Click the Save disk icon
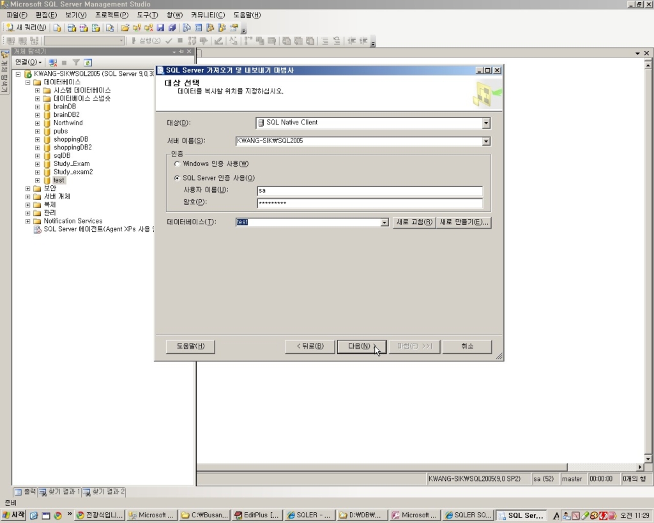The image size is (654, 523). tap(160, 28)
